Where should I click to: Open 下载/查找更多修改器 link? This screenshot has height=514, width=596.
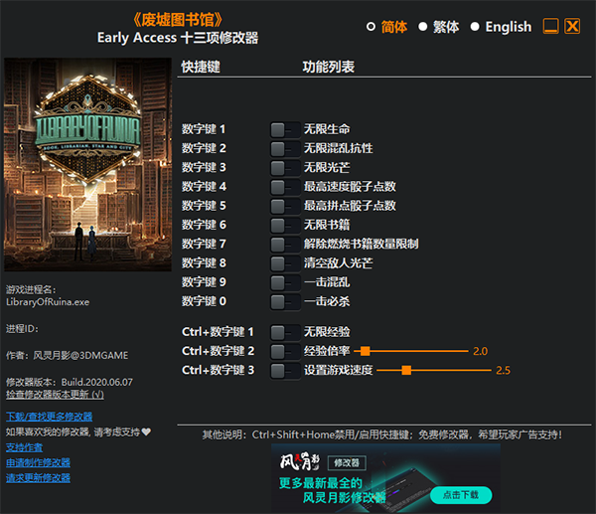pos(49,417)
